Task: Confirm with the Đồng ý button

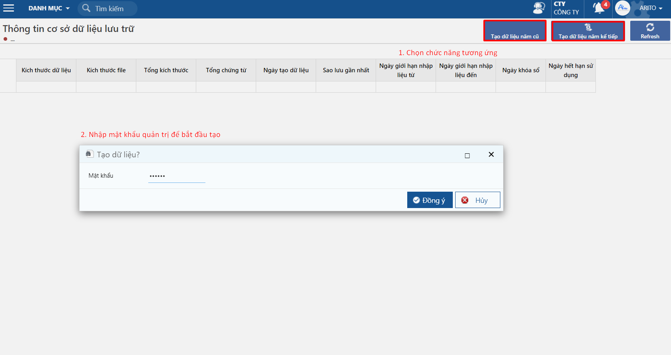Action: [x=430, y=200]
